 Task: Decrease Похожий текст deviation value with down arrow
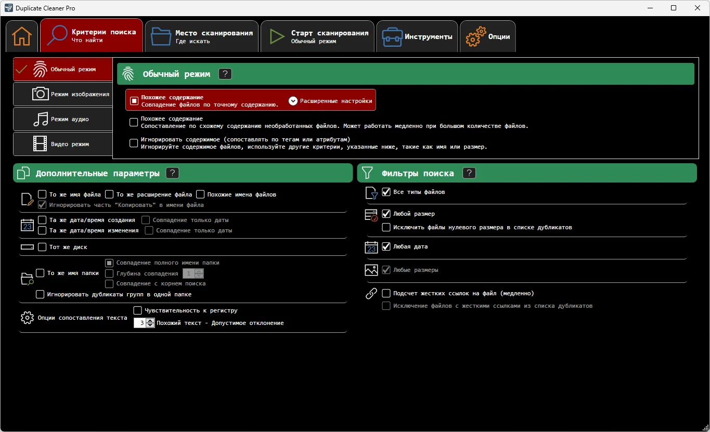151,325
